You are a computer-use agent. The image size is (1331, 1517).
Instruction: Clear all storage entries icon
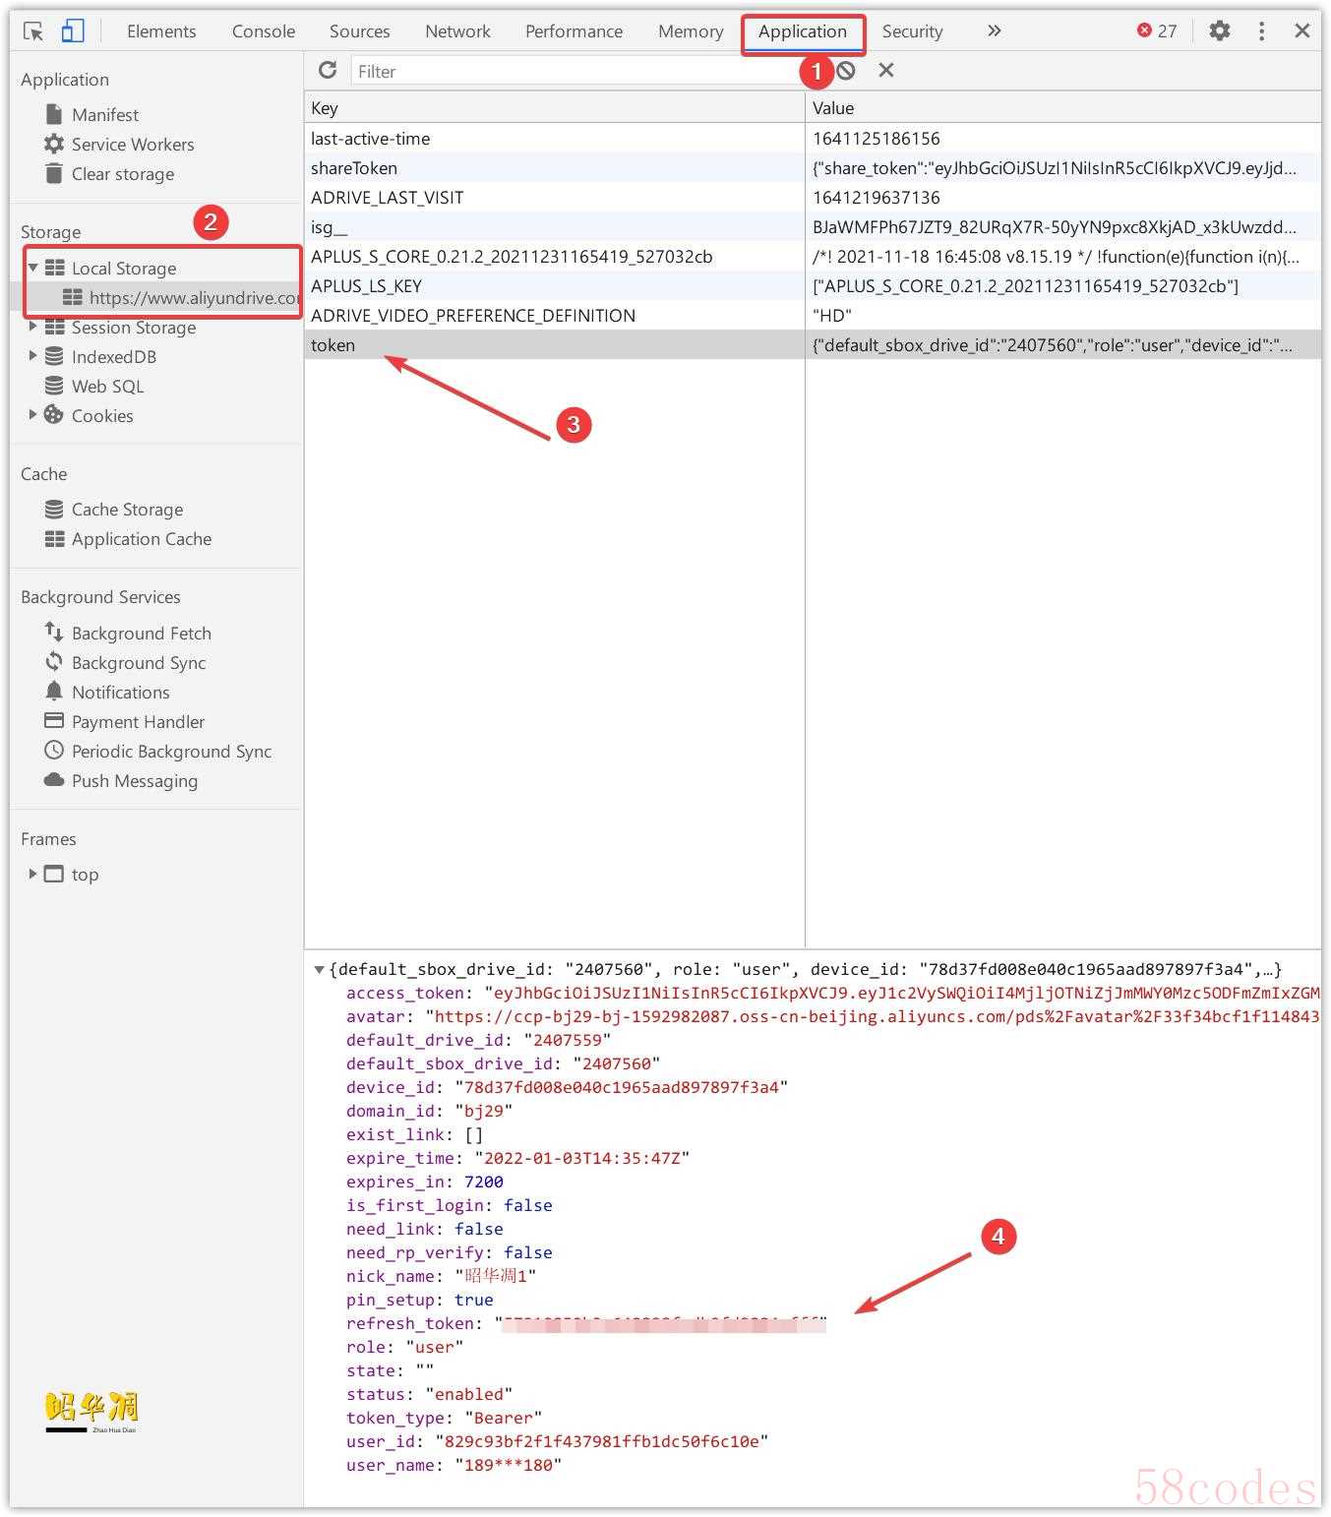846,70
